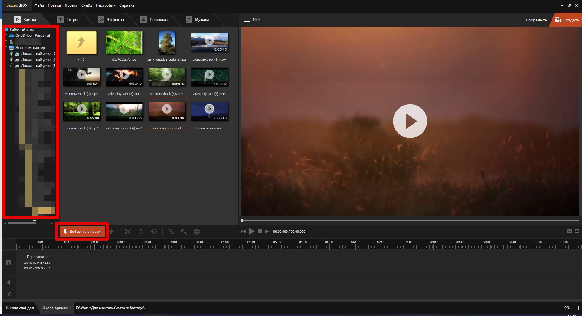582x316 pixels.
Task: Open the Настройки menu
Action: (x=106, y=5)
